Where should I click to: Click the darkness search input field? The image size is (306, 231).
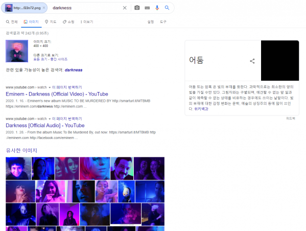click(x=86, y=8)
